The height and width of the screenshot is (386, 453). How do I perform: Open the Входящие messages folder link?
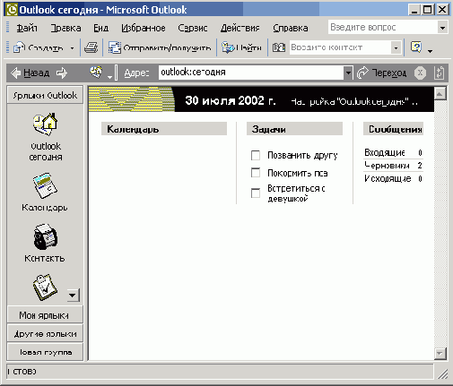(385, 153)
